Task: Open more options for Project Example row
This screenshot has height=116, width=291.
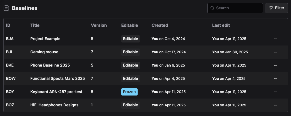Action: tap(276, 39)
